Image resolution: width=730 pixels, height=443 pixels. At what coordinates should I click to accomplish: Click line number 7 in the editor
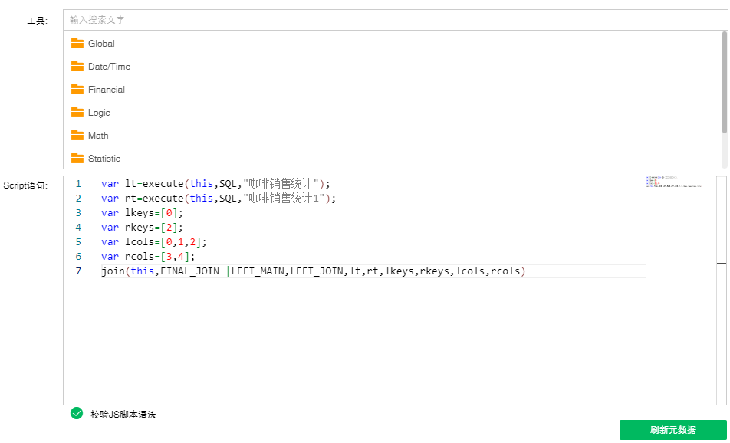[x=78, y=271]
